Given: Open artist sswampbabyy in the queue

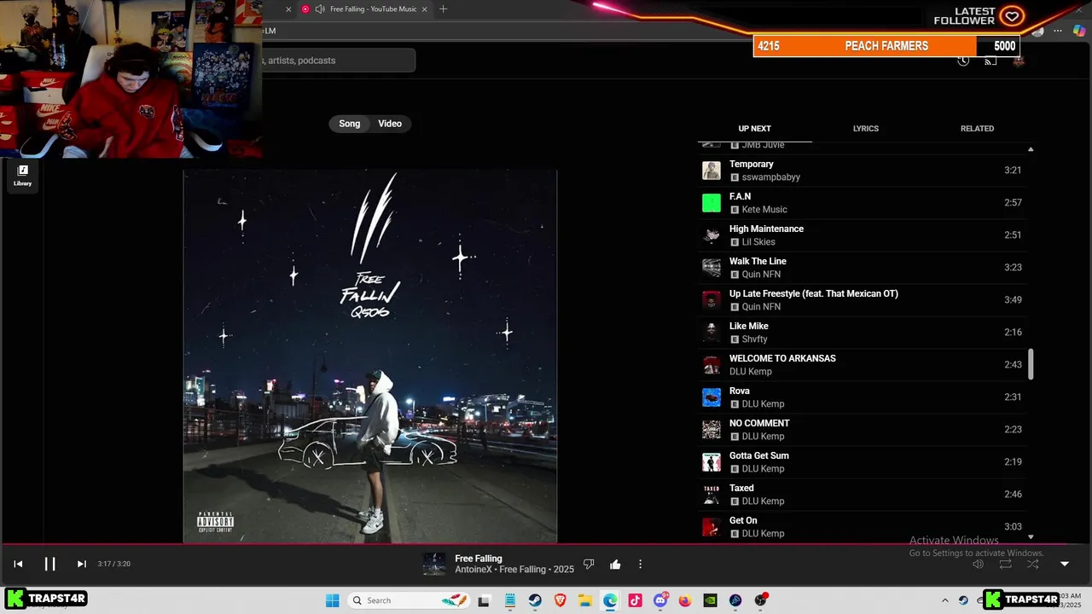Looking at the screenshot, I should [770, 177].
